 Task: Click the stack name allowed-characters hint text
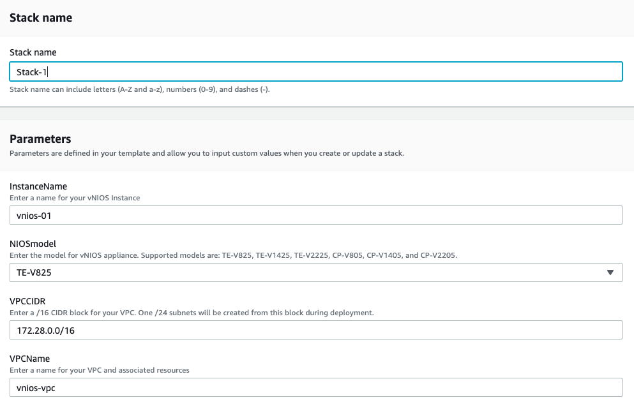click(139, 89)
